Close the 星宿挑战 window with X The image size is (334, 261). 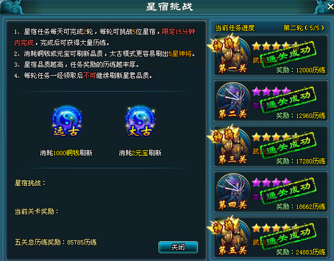coord(330,7)
